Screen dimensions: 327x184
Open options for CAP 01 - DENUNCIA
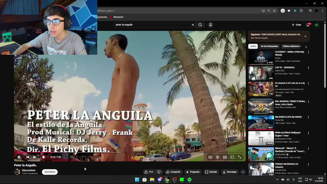coord(308,68)
